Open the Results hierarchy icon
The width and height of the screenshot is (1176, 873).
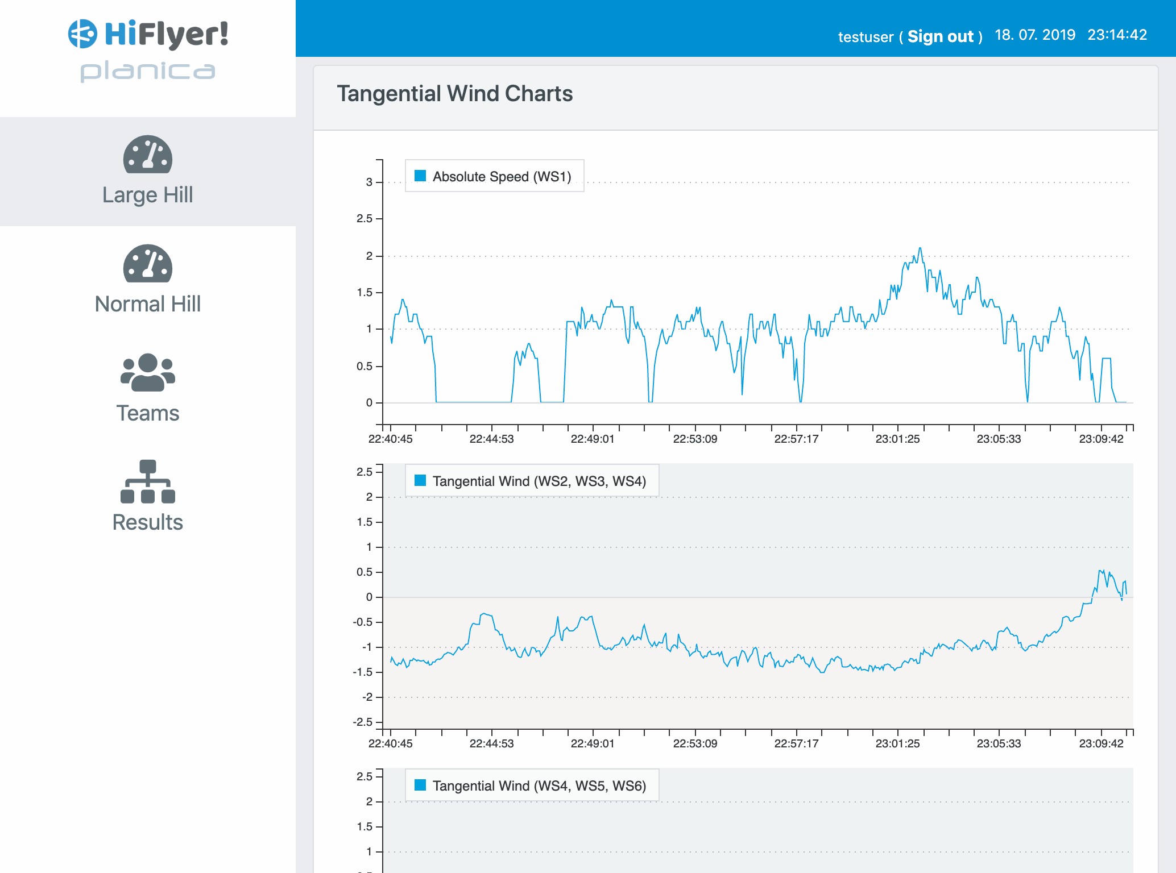pos(147,482)
